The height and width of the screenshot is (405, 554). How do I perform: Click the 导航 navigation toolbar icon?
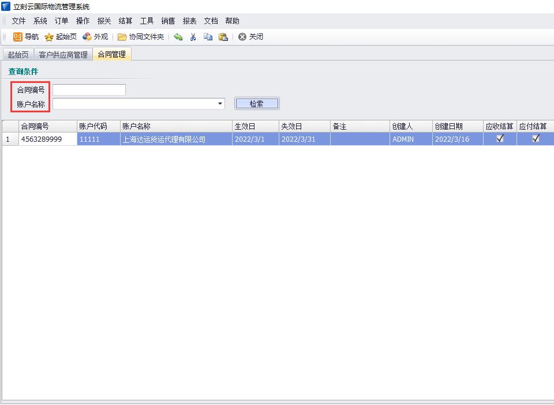pyautogui.click(x=18, y=37)
